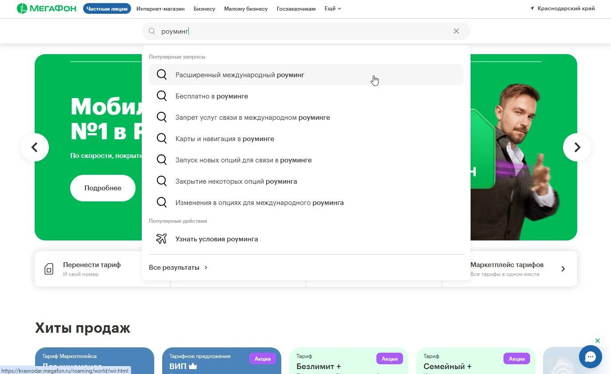The image size is (611, 374).
Task: Expand the Ещё menu dropdown
Action: tap(333, 8)
